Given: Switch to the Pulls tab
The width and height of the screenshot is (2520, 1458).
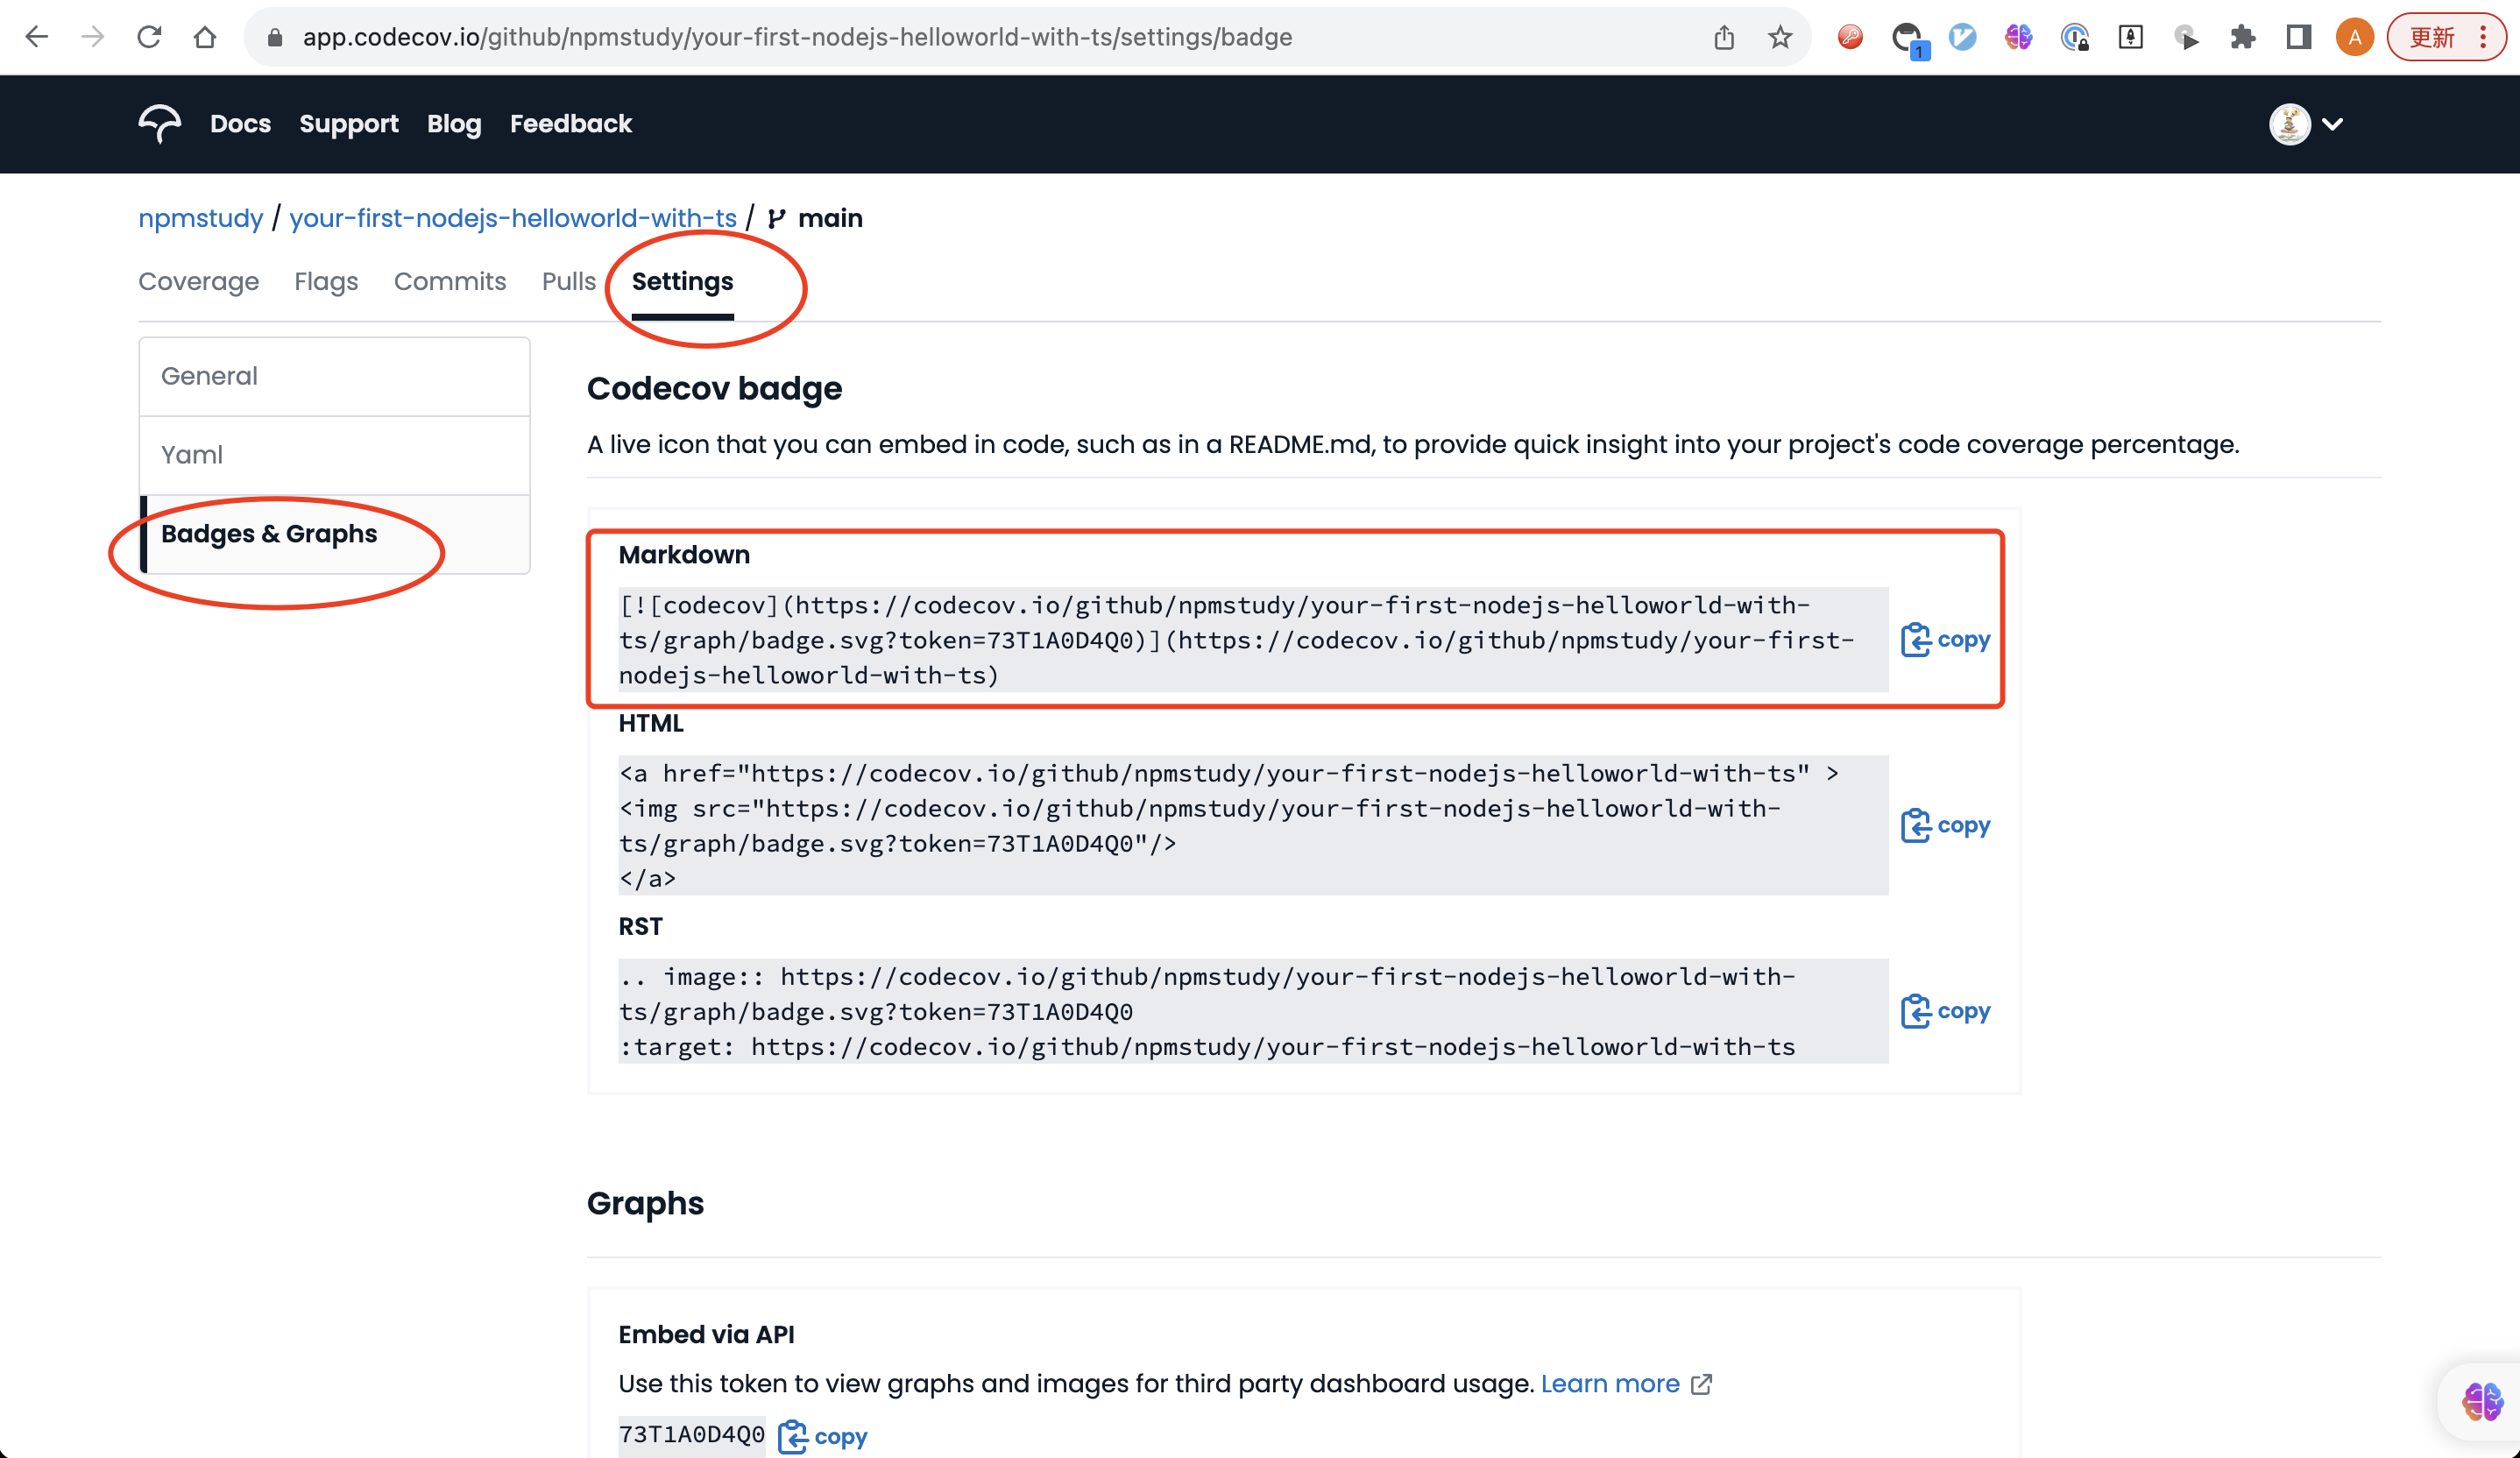Looking at the screenshot, I should 568,281.
